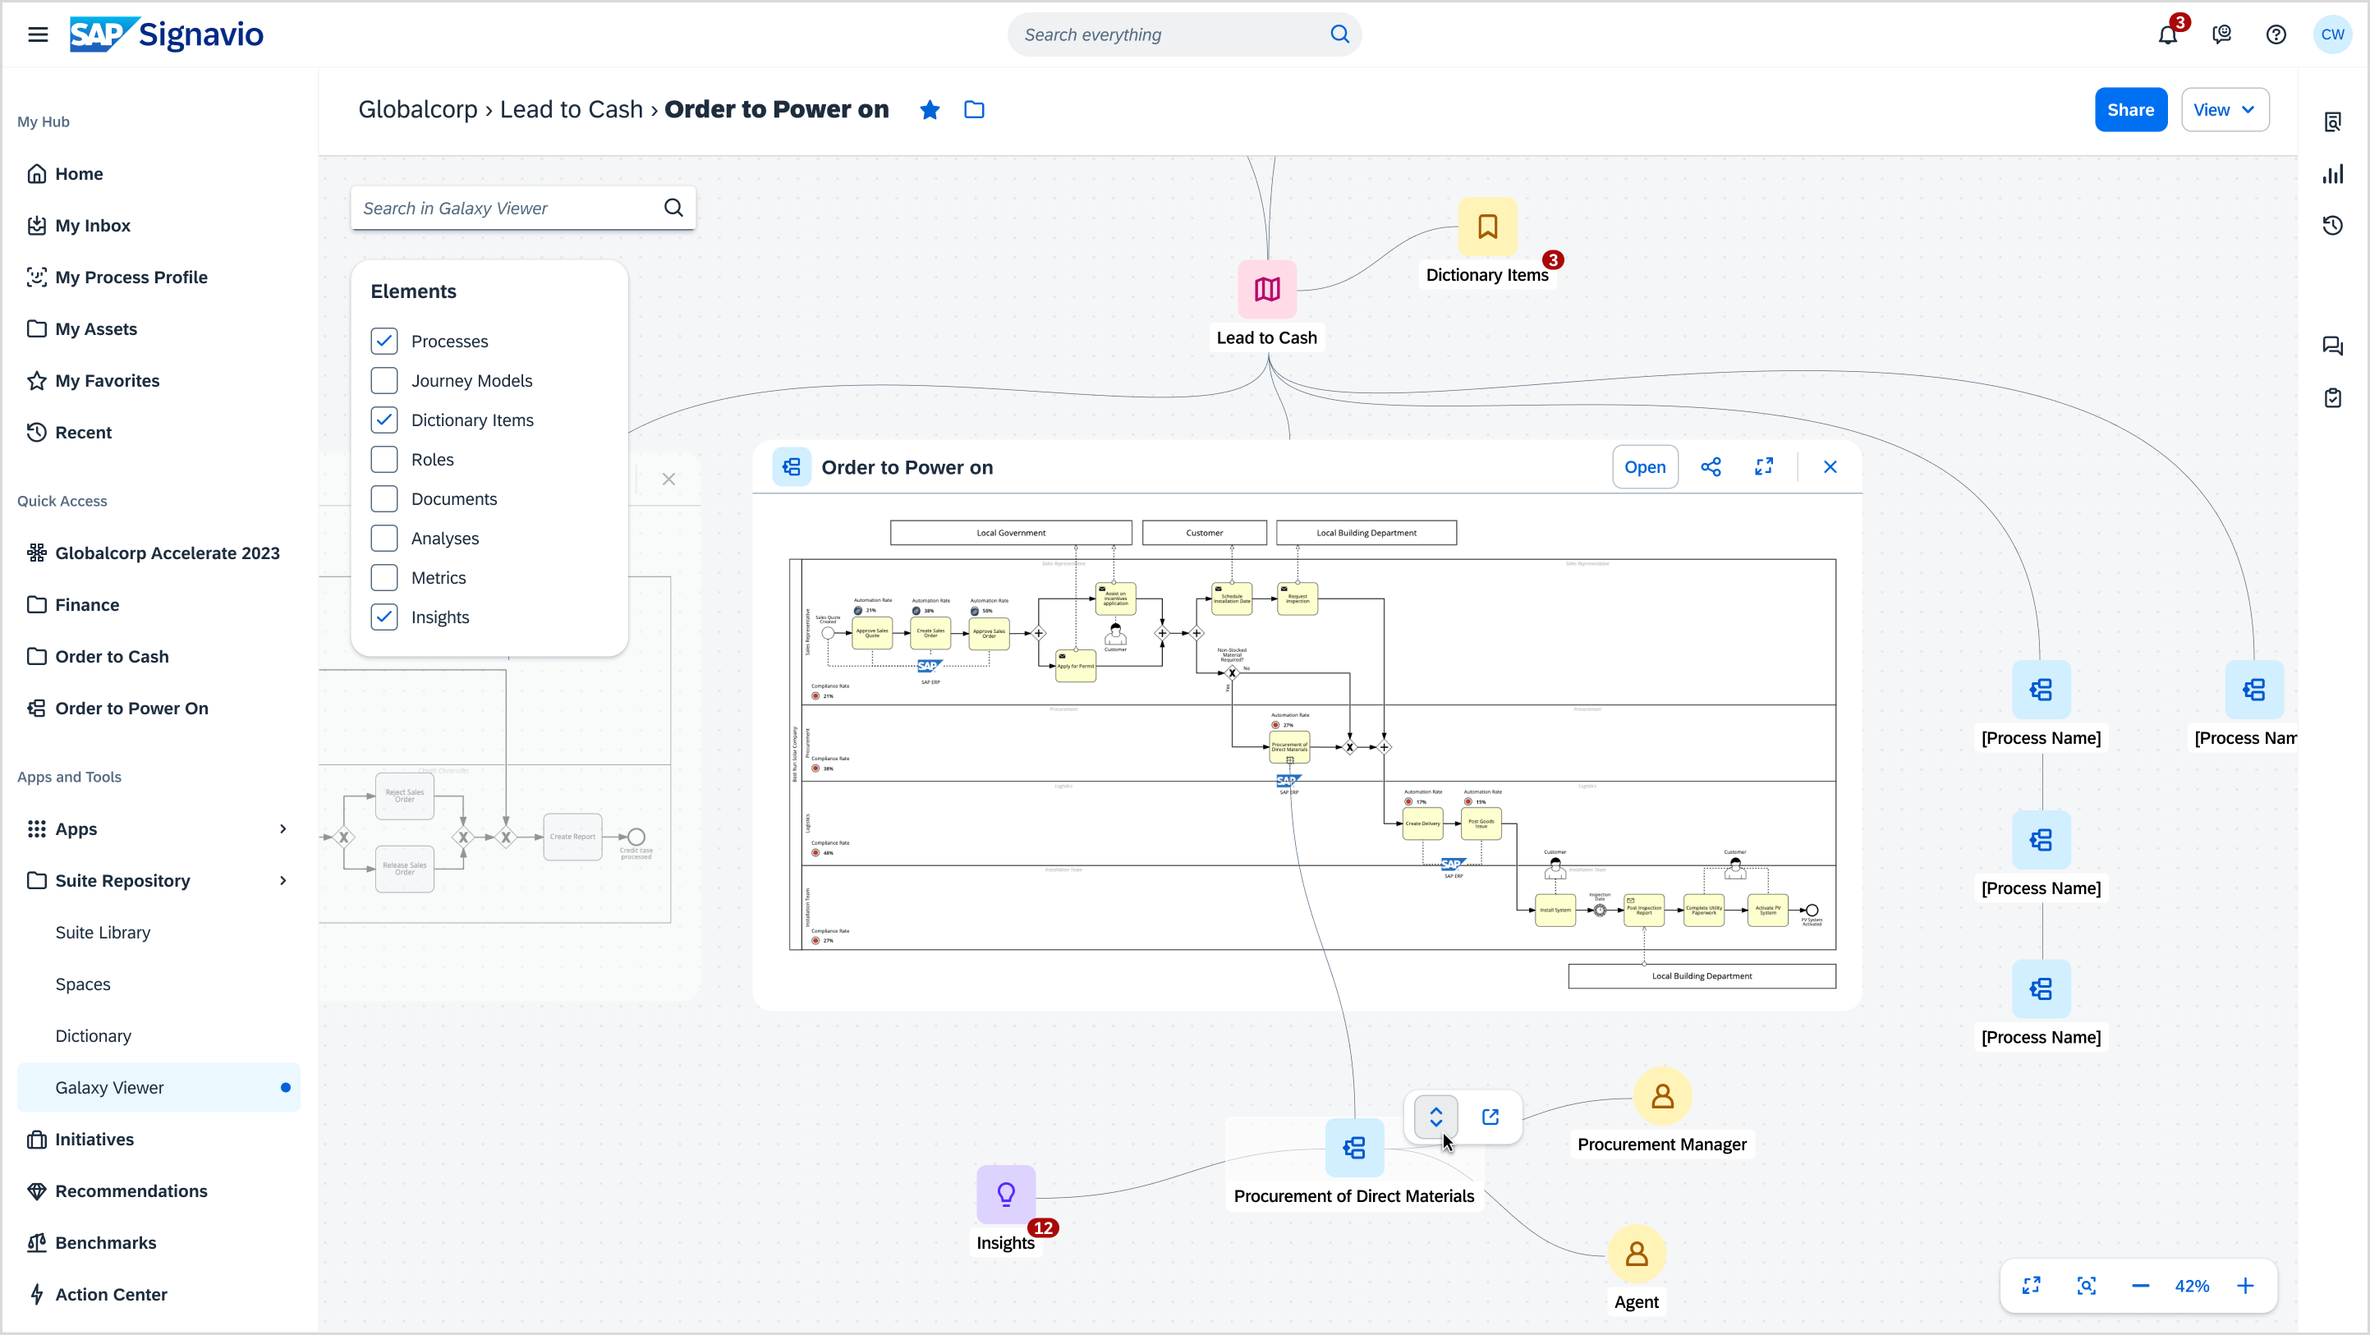Image resolution: width=2370 pixels, height=1335 pixels.
Task: Click the focus selection icon in zoom bar
Action: click(x=2086, y=1287)
